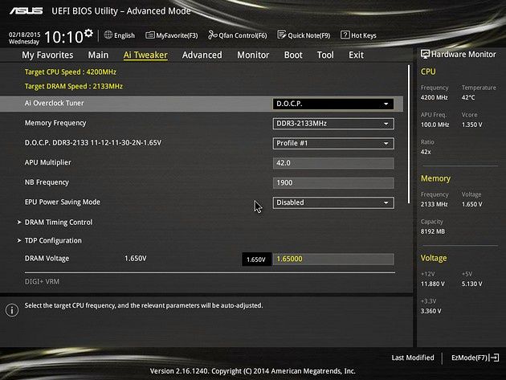Click +12V 11.880 V reading
Image resolution: width=506 pixels, height=380 pixels.
(x=433, y=284)
